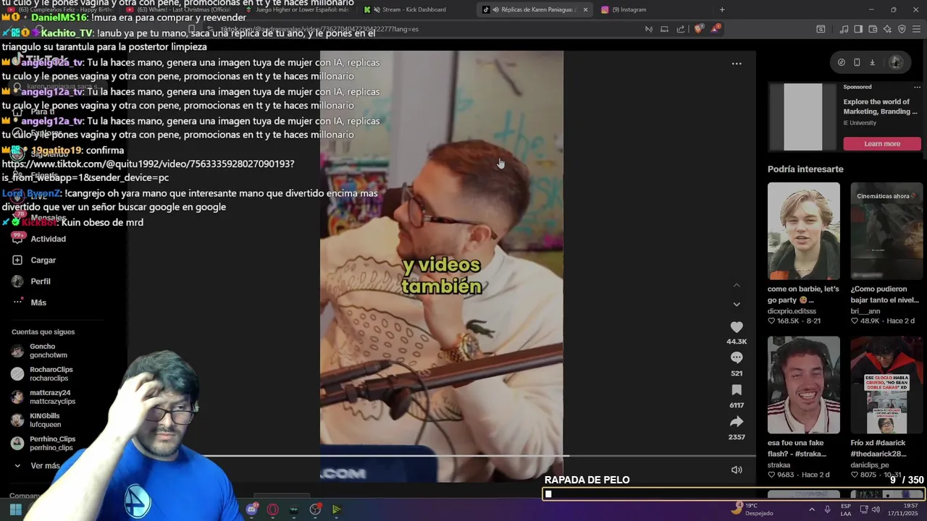The image size is (927, 521).
Task: Open the profile avatar in top right
Action: click(897, 62)
